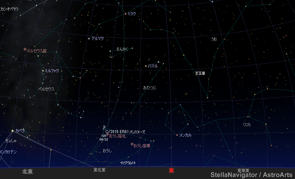
Task: Select the おひつじ constellation label
Action: click(x=150, y=88)
